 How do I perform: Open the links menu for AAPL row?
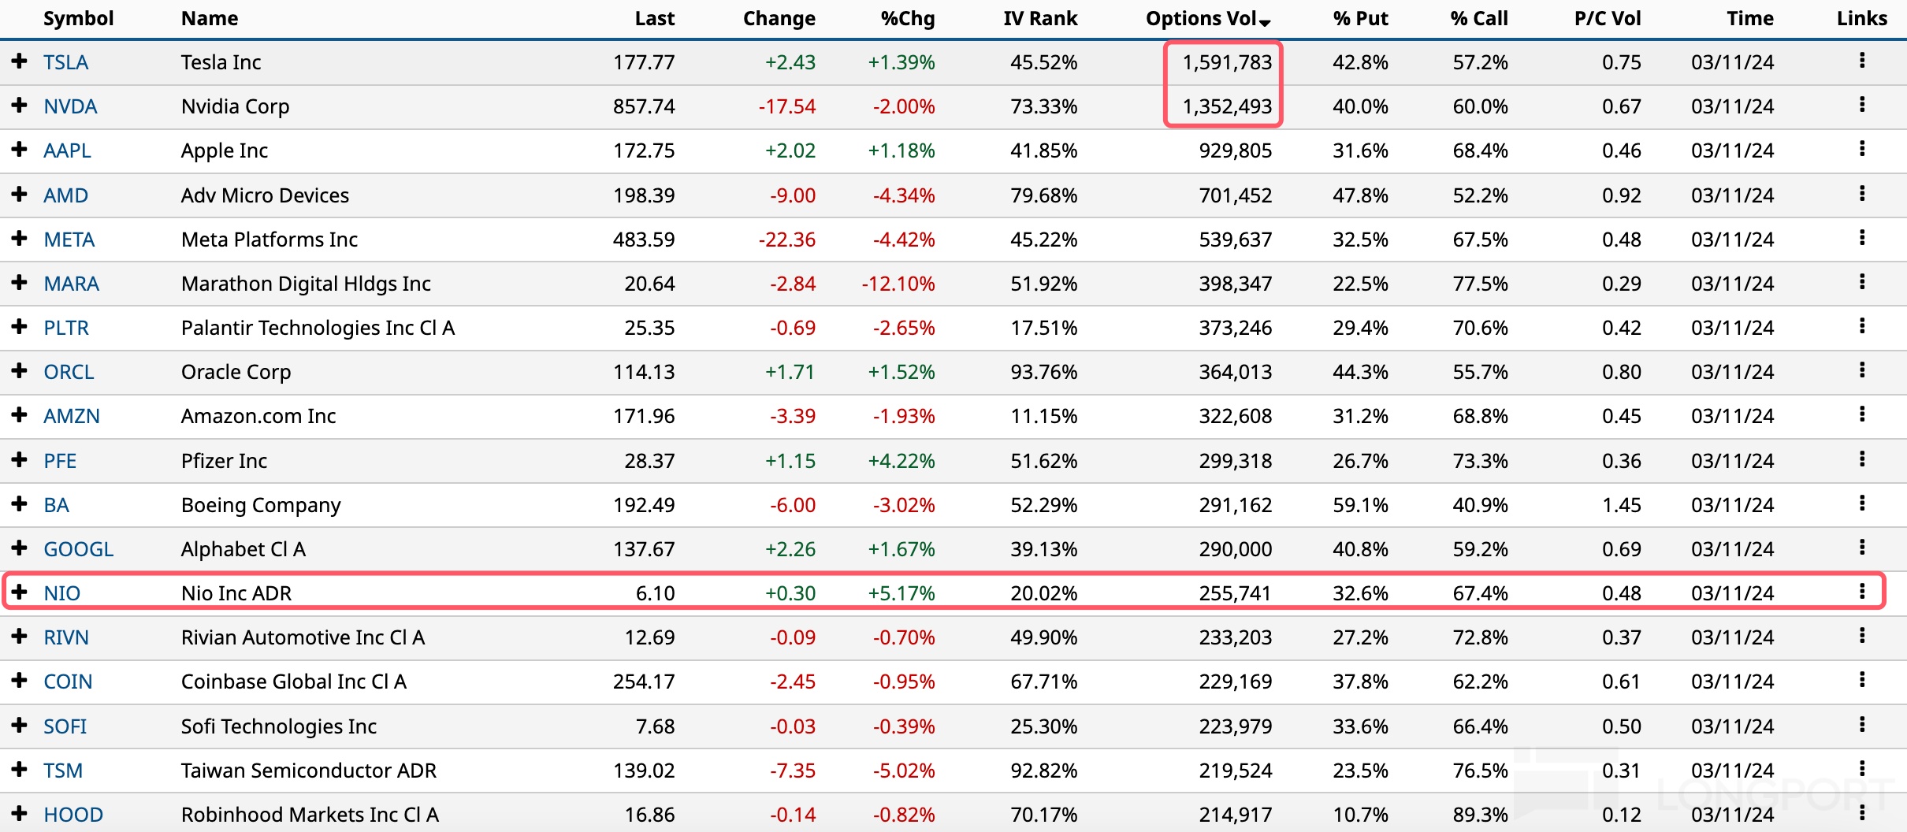click(1861, 149)
